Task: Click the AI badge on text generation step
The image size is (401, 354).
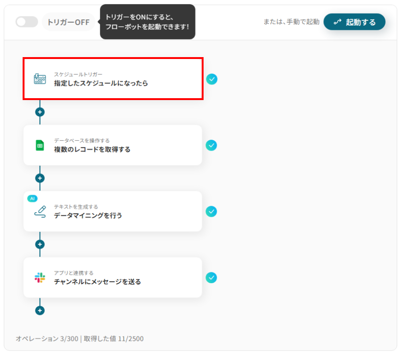Action: pyautogui.click(x=33, y=198)
